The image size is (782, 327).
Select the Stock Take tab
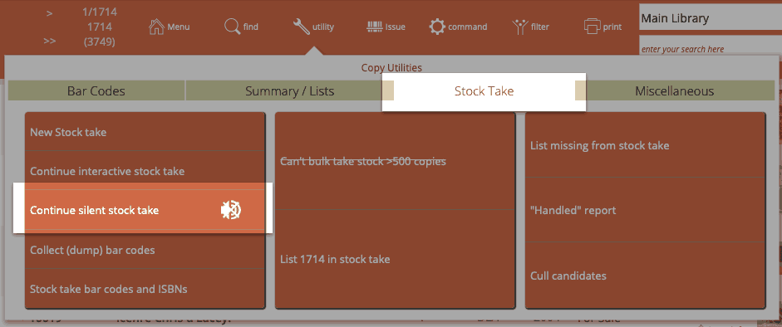484,91
